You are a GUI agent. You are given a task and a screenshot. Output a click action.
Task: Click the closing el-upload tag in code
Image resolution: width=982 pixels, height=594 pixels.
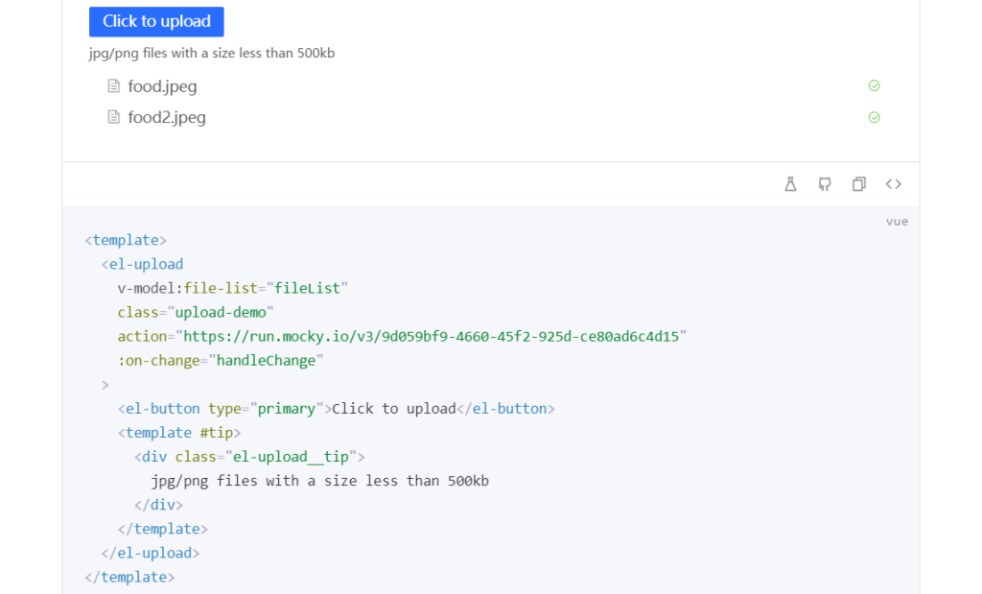pos(151,553)
